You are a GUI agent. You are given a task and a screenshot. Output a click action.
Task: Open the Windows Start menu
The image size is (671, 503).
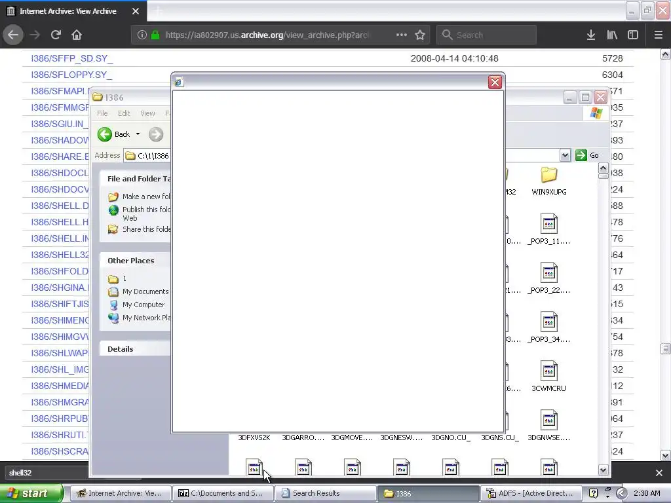31,493
